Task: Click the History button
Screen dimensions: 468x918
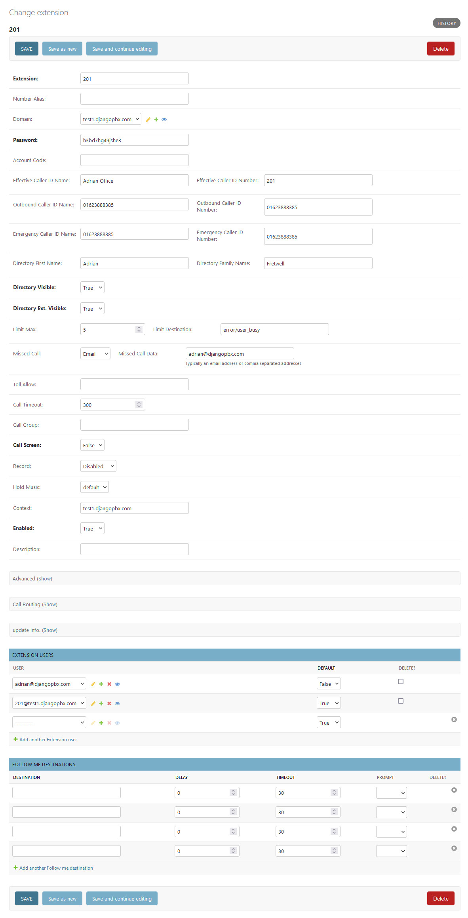Action: pyautogui.click(x=446, y=23)
